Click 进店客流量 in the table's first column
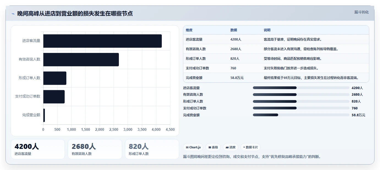 coord(194,39)
